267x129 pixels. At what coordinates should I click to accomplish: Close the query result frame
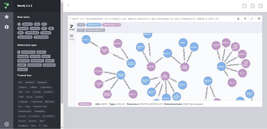coord(259,19)
